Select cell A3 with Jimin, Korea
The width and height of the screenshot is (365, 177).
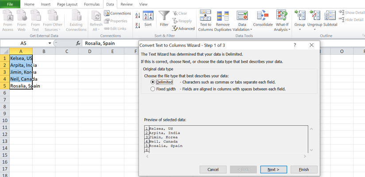21,72
